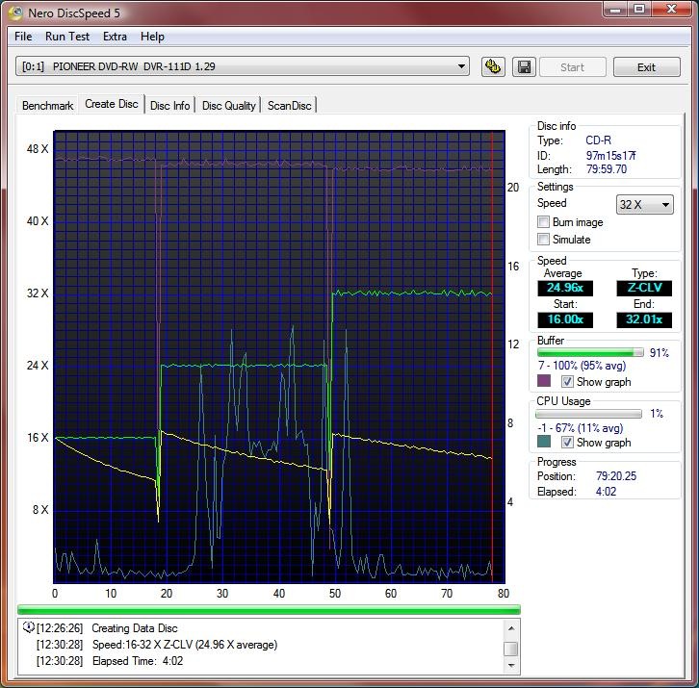Image resolution: width=699 pixels, height=688 pixels.
Task: Click the purple Buffer graph color swatch
Action: (544, 381)
